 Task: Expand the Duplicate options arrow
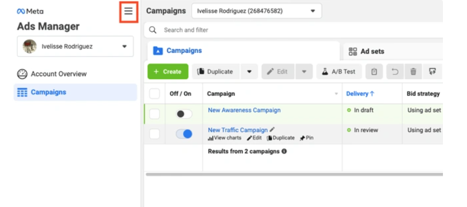[x=249, y=71]
